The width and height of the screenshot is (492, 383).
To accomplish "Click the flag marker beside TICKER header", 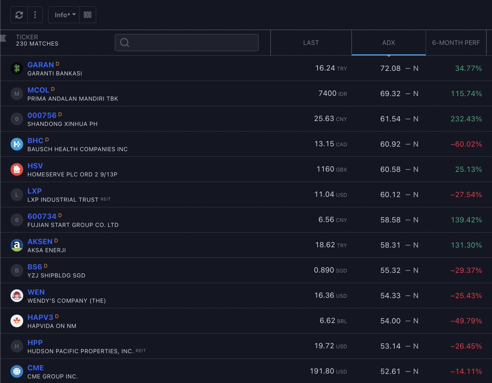I will coord(3,39).
